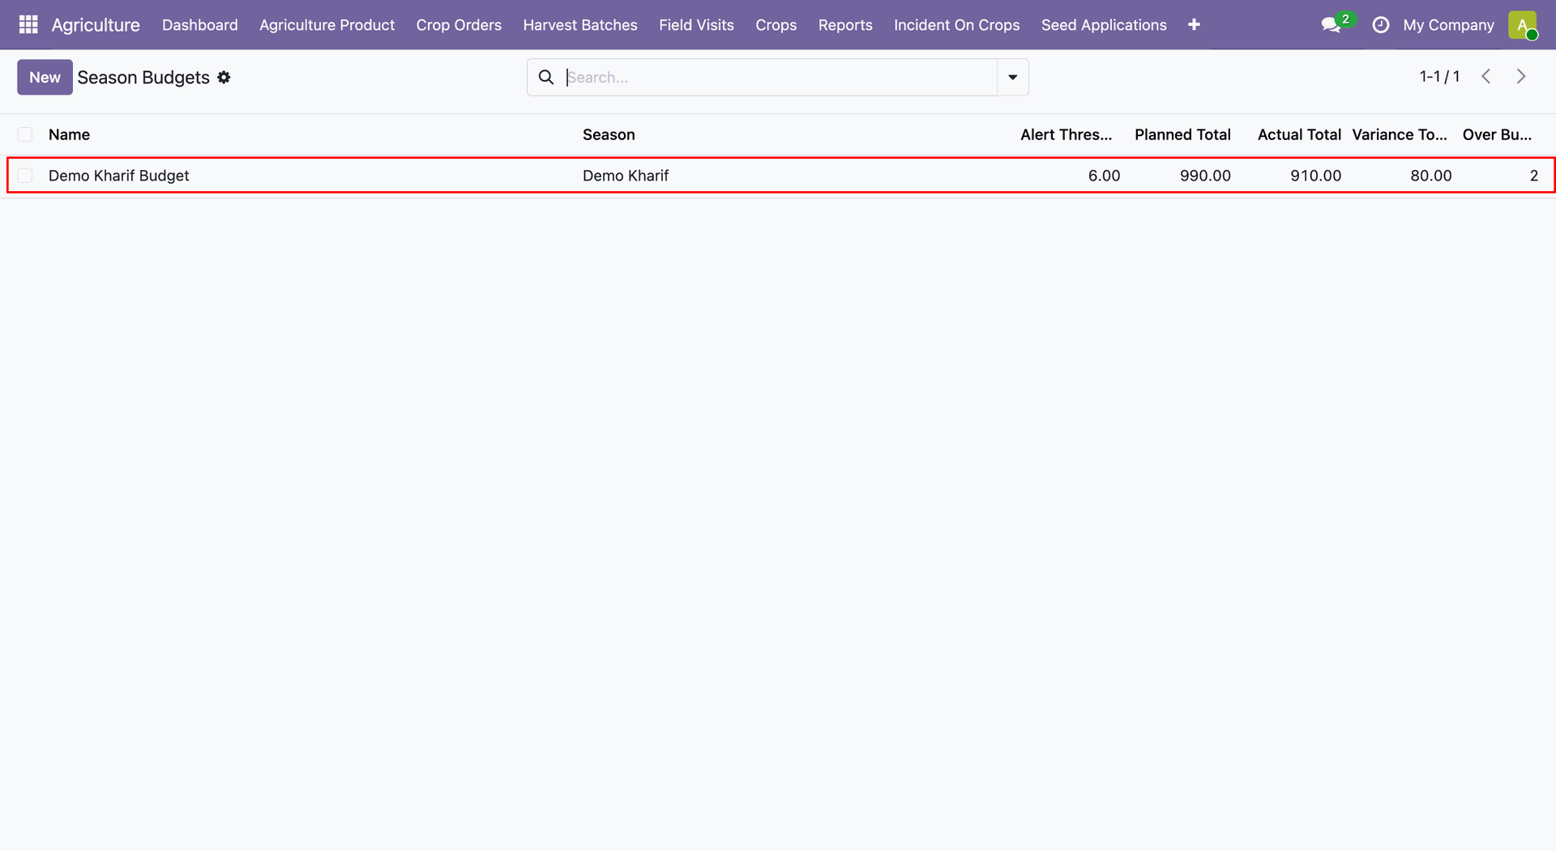This screenshot has height=851, width=1556.
Task: Sort by the Alert Threshold column header
Action: [x=1066, y=134]
